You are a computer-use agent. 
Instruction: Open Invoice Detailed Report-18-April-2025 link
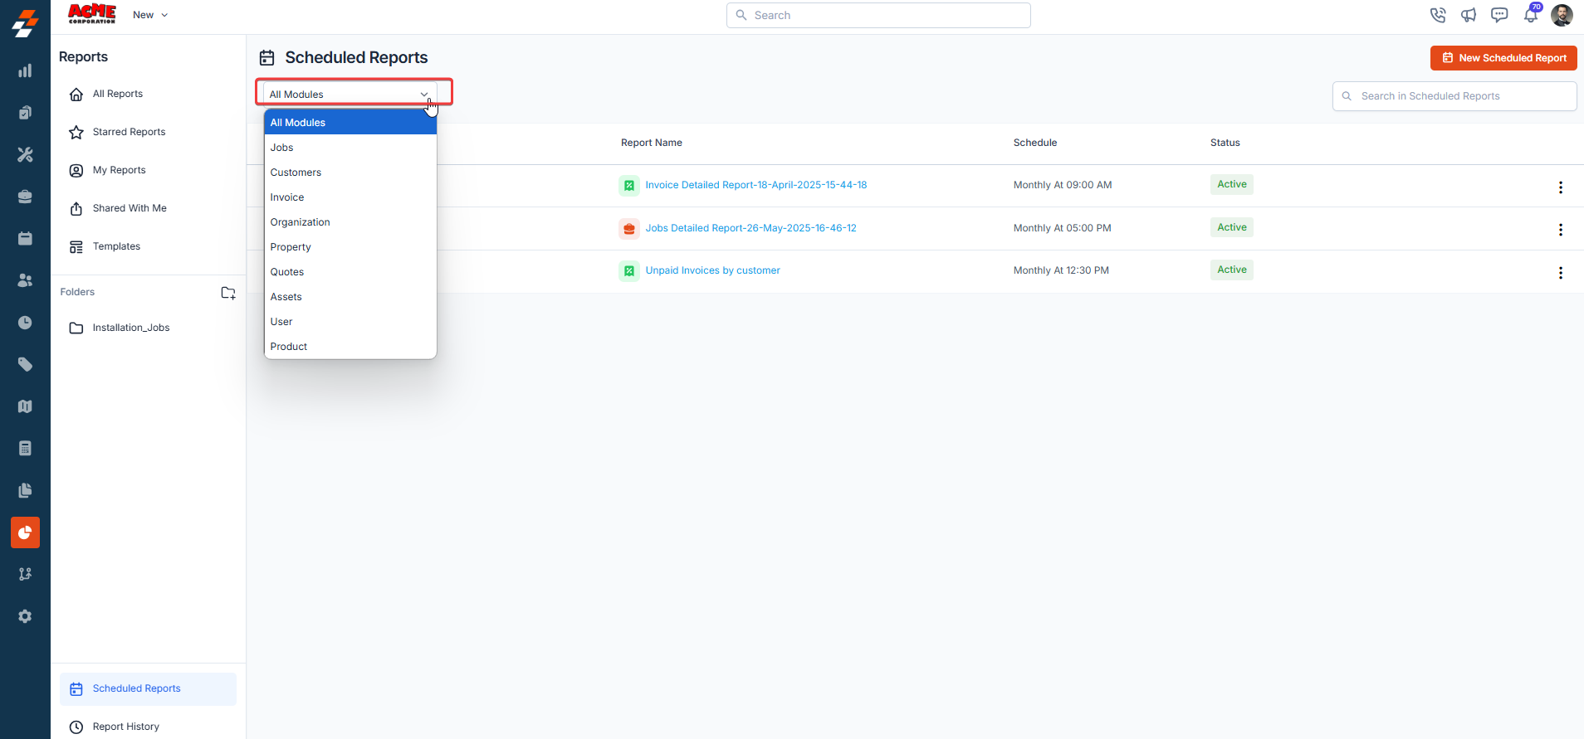click(756, 185)
